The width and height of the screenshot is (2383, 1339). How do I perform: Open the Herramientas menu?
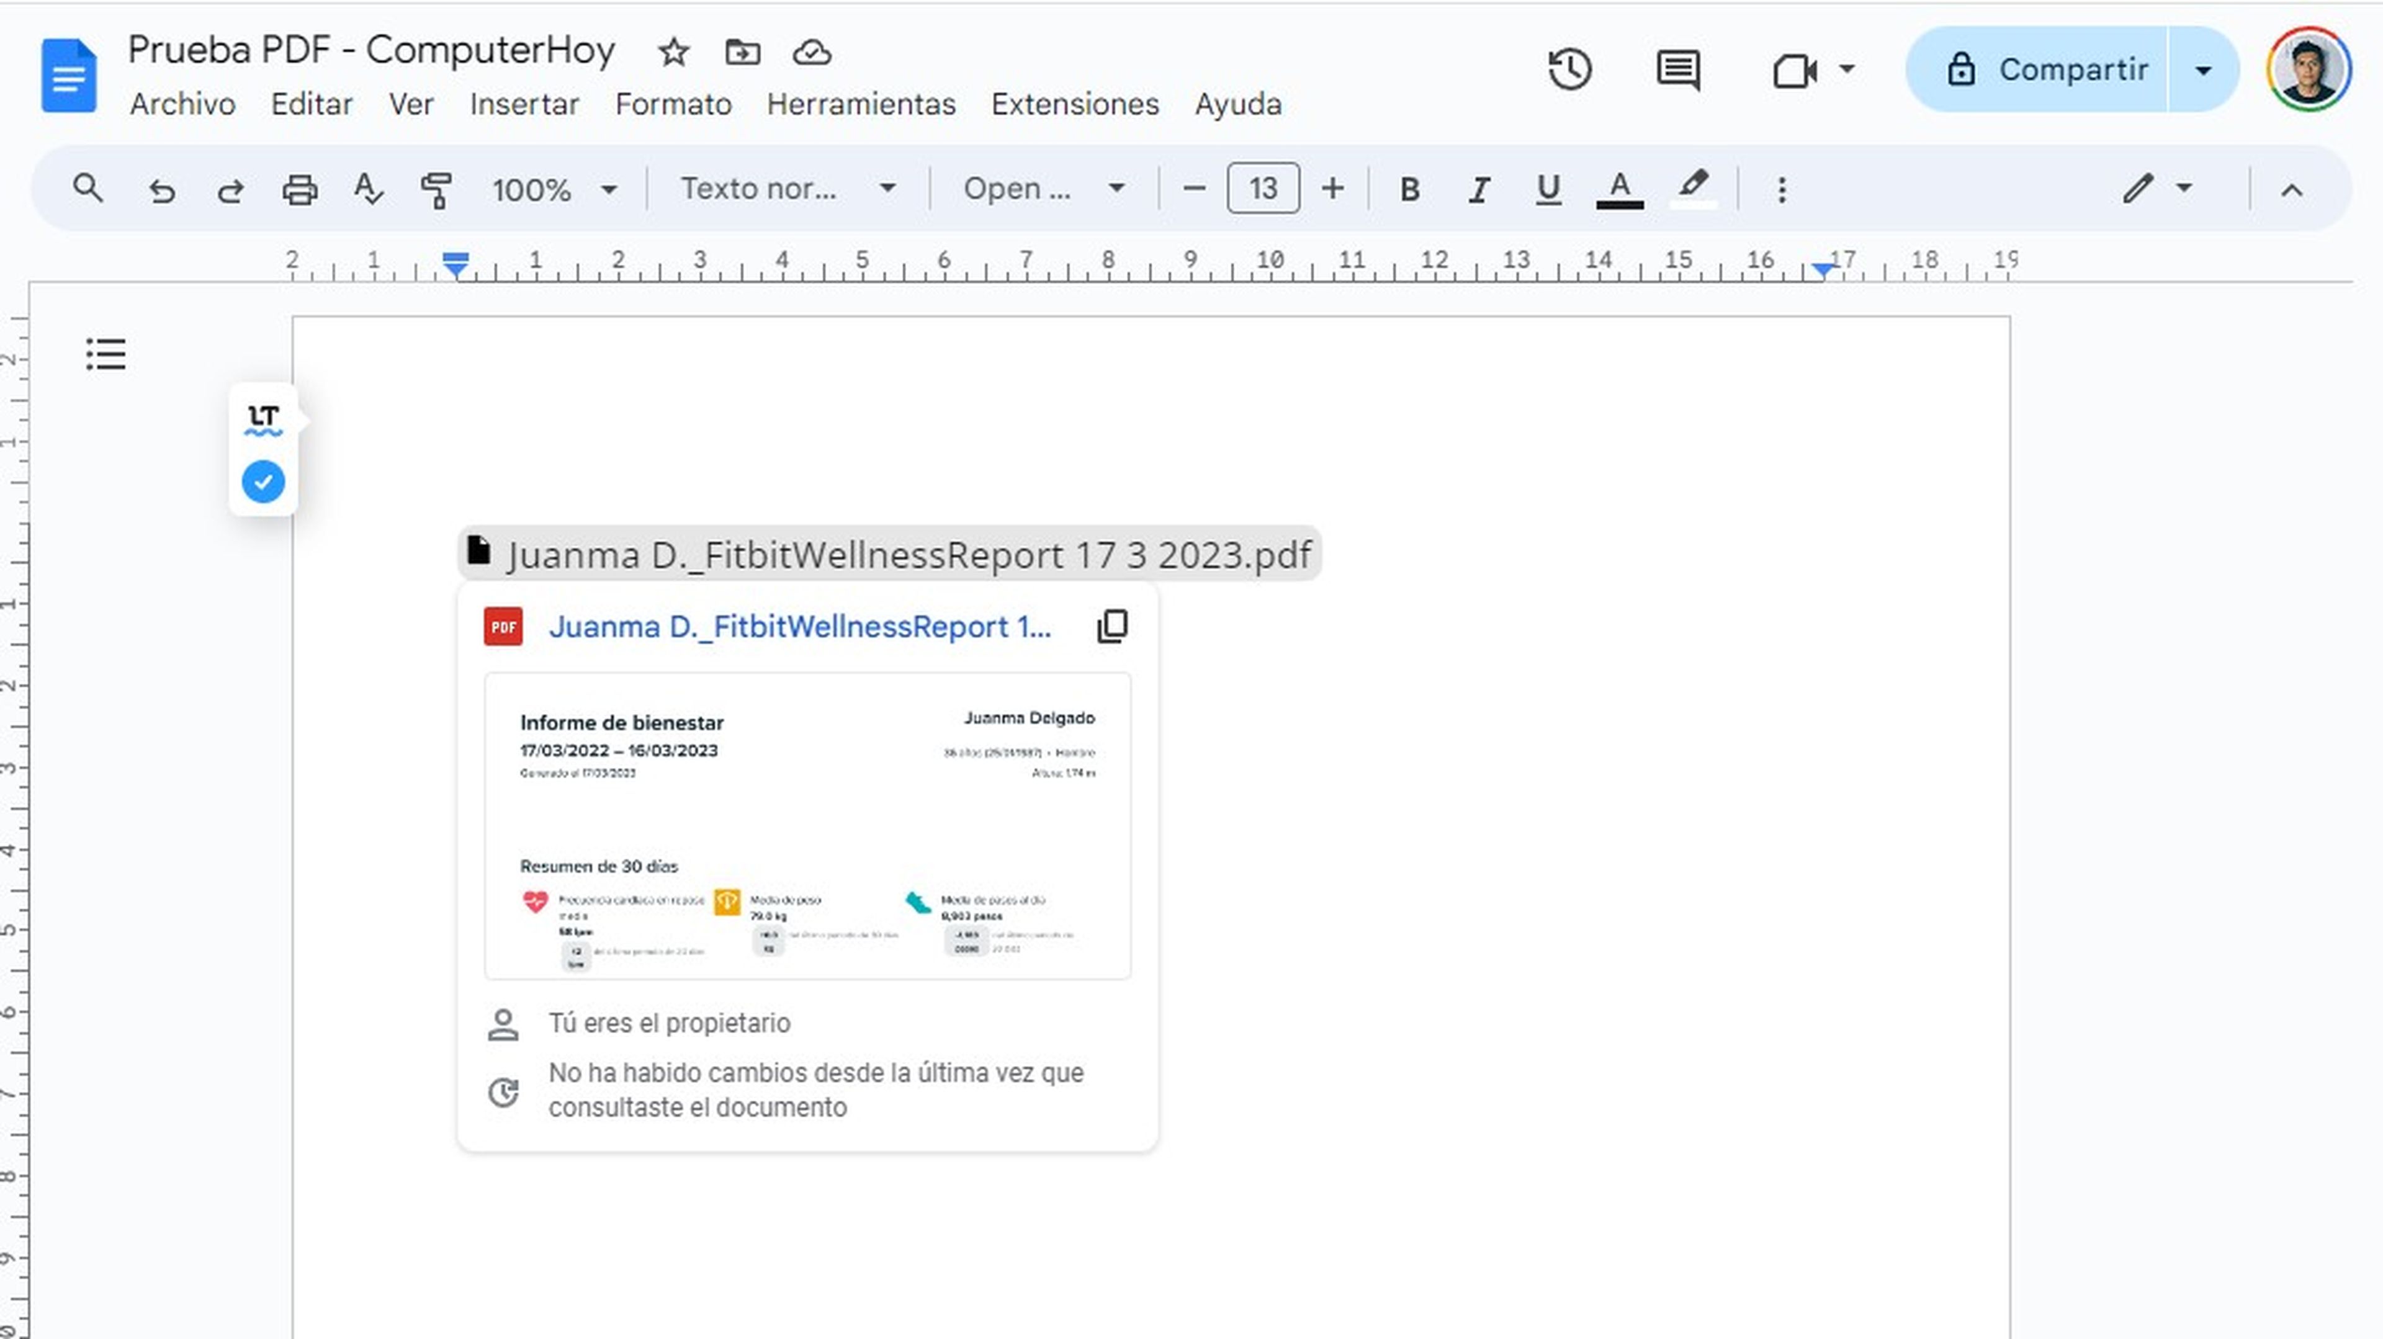coord(861,104)
